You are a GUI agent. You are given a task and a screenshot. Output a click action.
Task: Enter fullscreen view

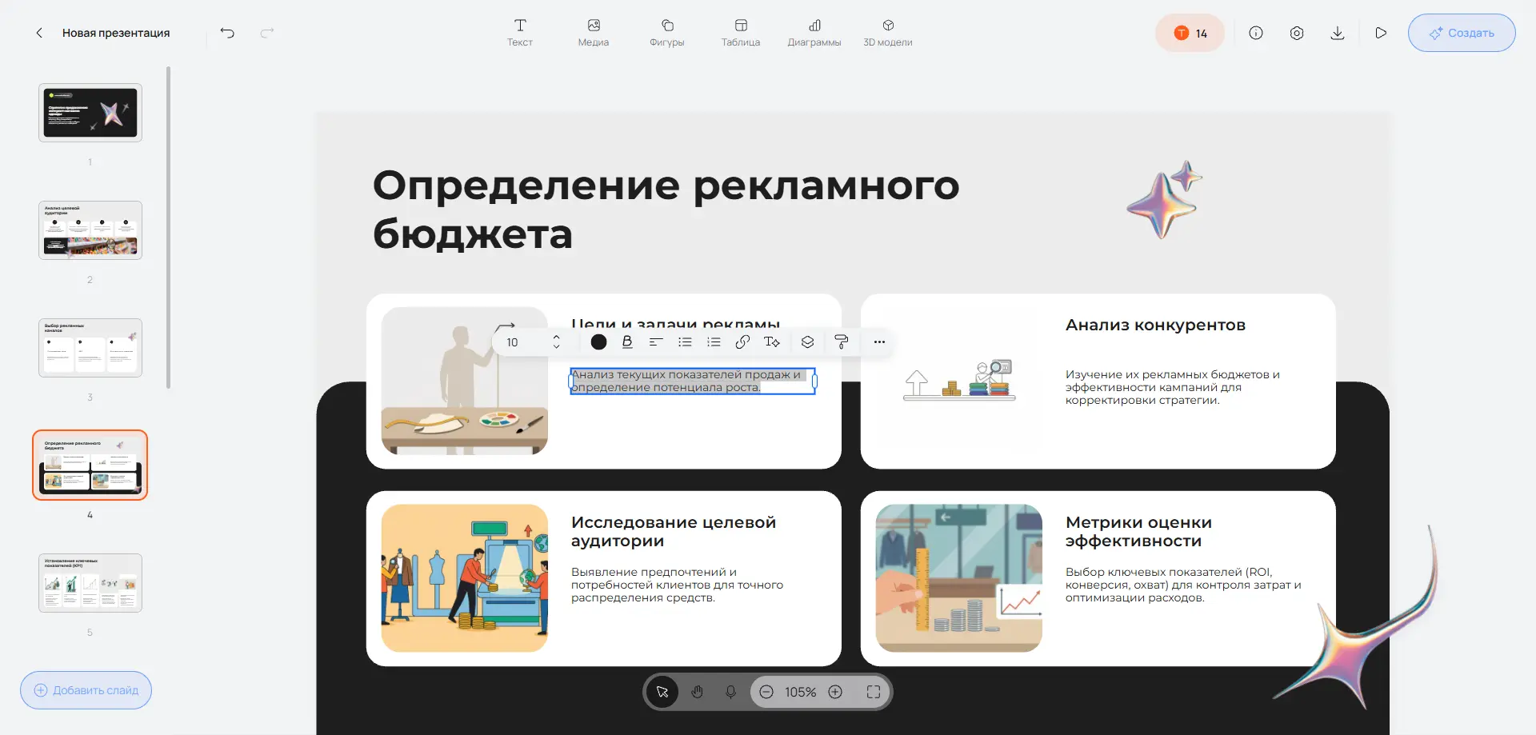point(874,692)
